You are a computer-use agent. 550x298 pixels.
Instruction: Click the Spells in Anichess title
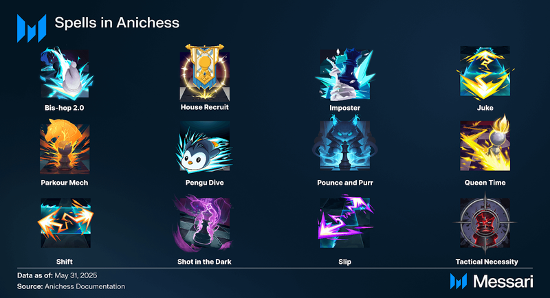click(117, 23)
